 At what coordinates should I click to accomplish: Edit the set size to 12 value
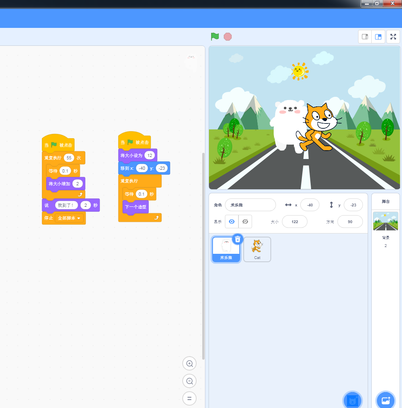pos(150,155)
